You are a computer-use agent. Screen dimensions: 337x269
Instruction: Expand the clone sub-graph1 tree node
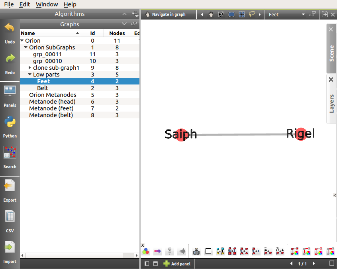(30, 68)
